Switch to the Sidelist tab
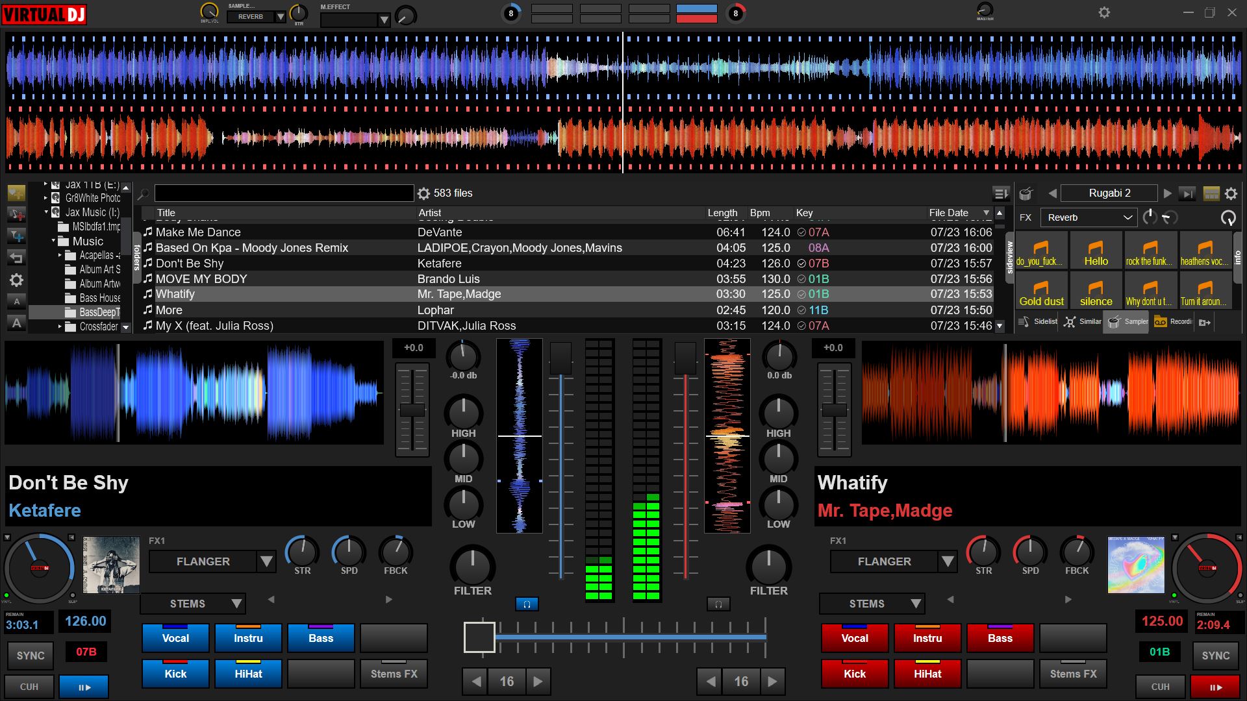 coord(1039,321)
